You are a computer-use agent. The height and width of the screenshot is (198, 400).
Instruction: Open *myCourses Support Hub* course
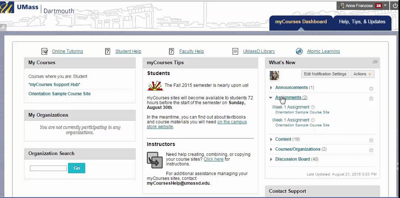(x=54, y=85)
